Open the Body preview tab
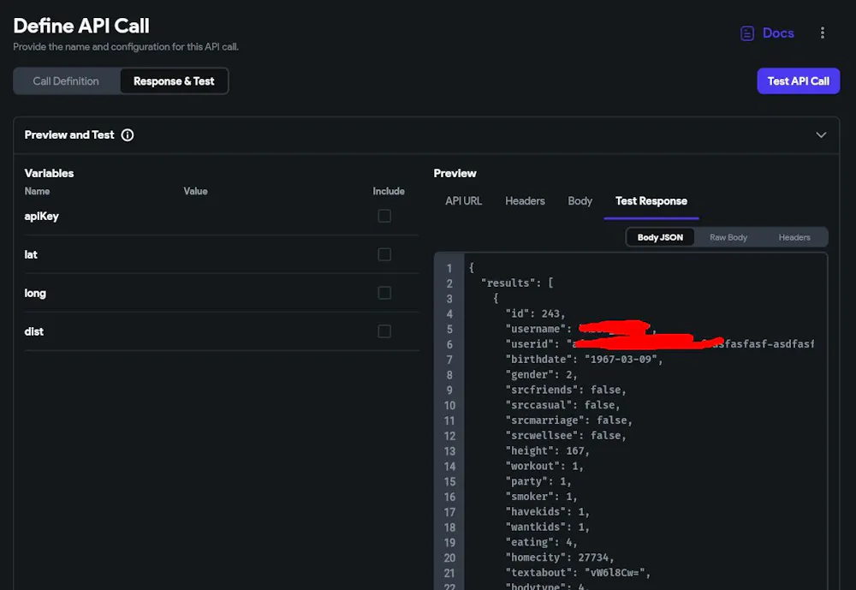The width and height of the screenshot is (856, 590). click(x=580, y=201)
